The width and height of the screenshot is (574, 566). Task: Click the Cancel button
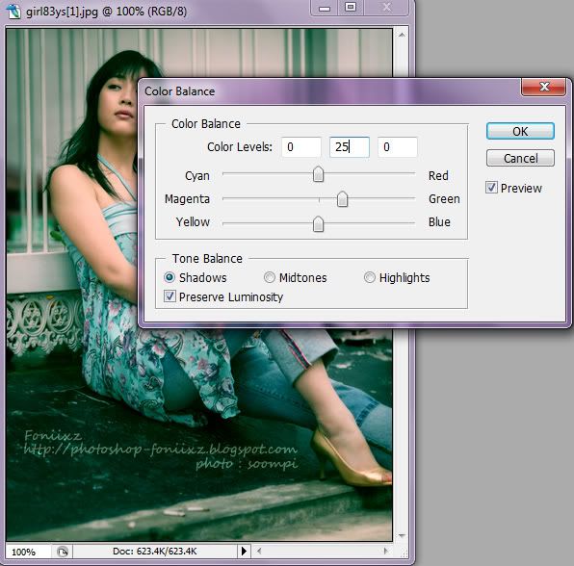pos(520,158)
